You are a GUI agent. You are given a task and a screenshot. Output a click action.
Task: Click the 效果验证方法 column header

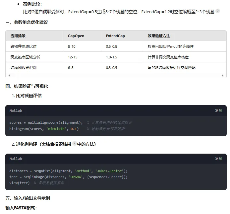pyautogui.click(x=159, y=36)
